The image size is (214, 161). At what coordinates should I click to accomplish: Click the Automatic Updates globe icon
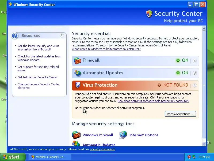pos(78,73)
